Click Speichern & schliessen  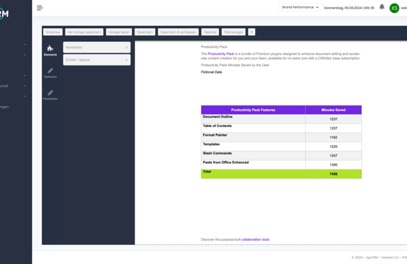tap(178, 32)
